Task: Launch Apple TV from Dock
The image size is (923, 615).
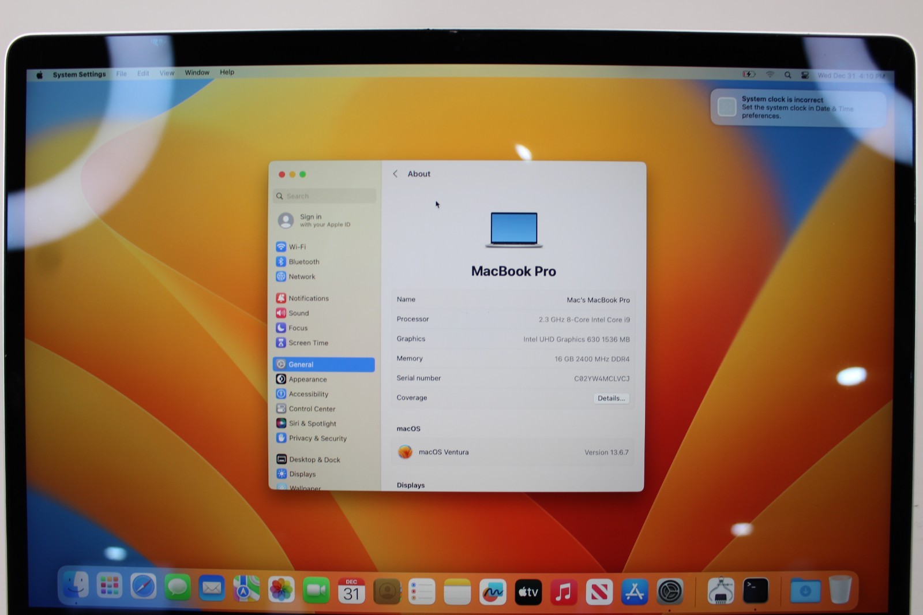Action: (x=528, y=592)
